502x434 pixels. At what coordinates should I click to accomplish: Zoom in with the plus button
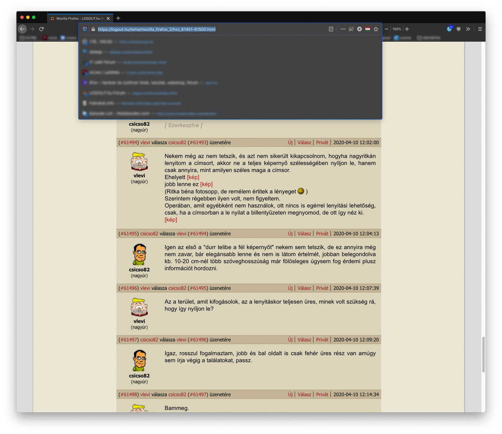click(407, 29)
